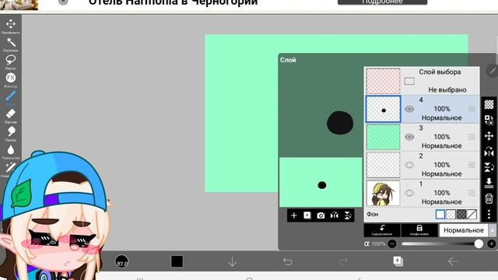Toggle visibility eye of layer 4

coord(409,109)
